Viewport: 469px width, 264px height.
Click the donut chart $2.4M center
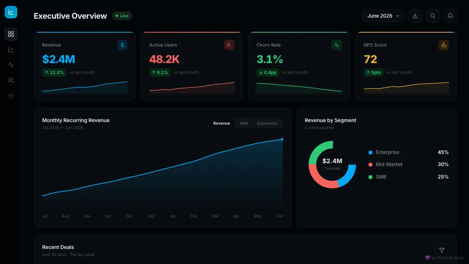click(332, 161)
